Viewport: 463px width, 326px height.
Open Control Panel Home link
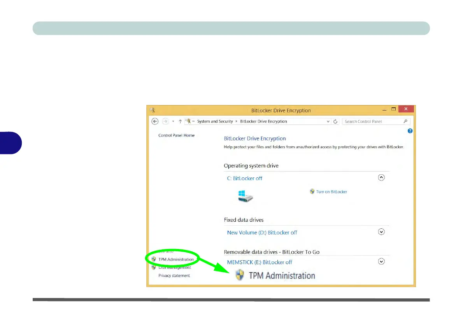pos(176,135)
